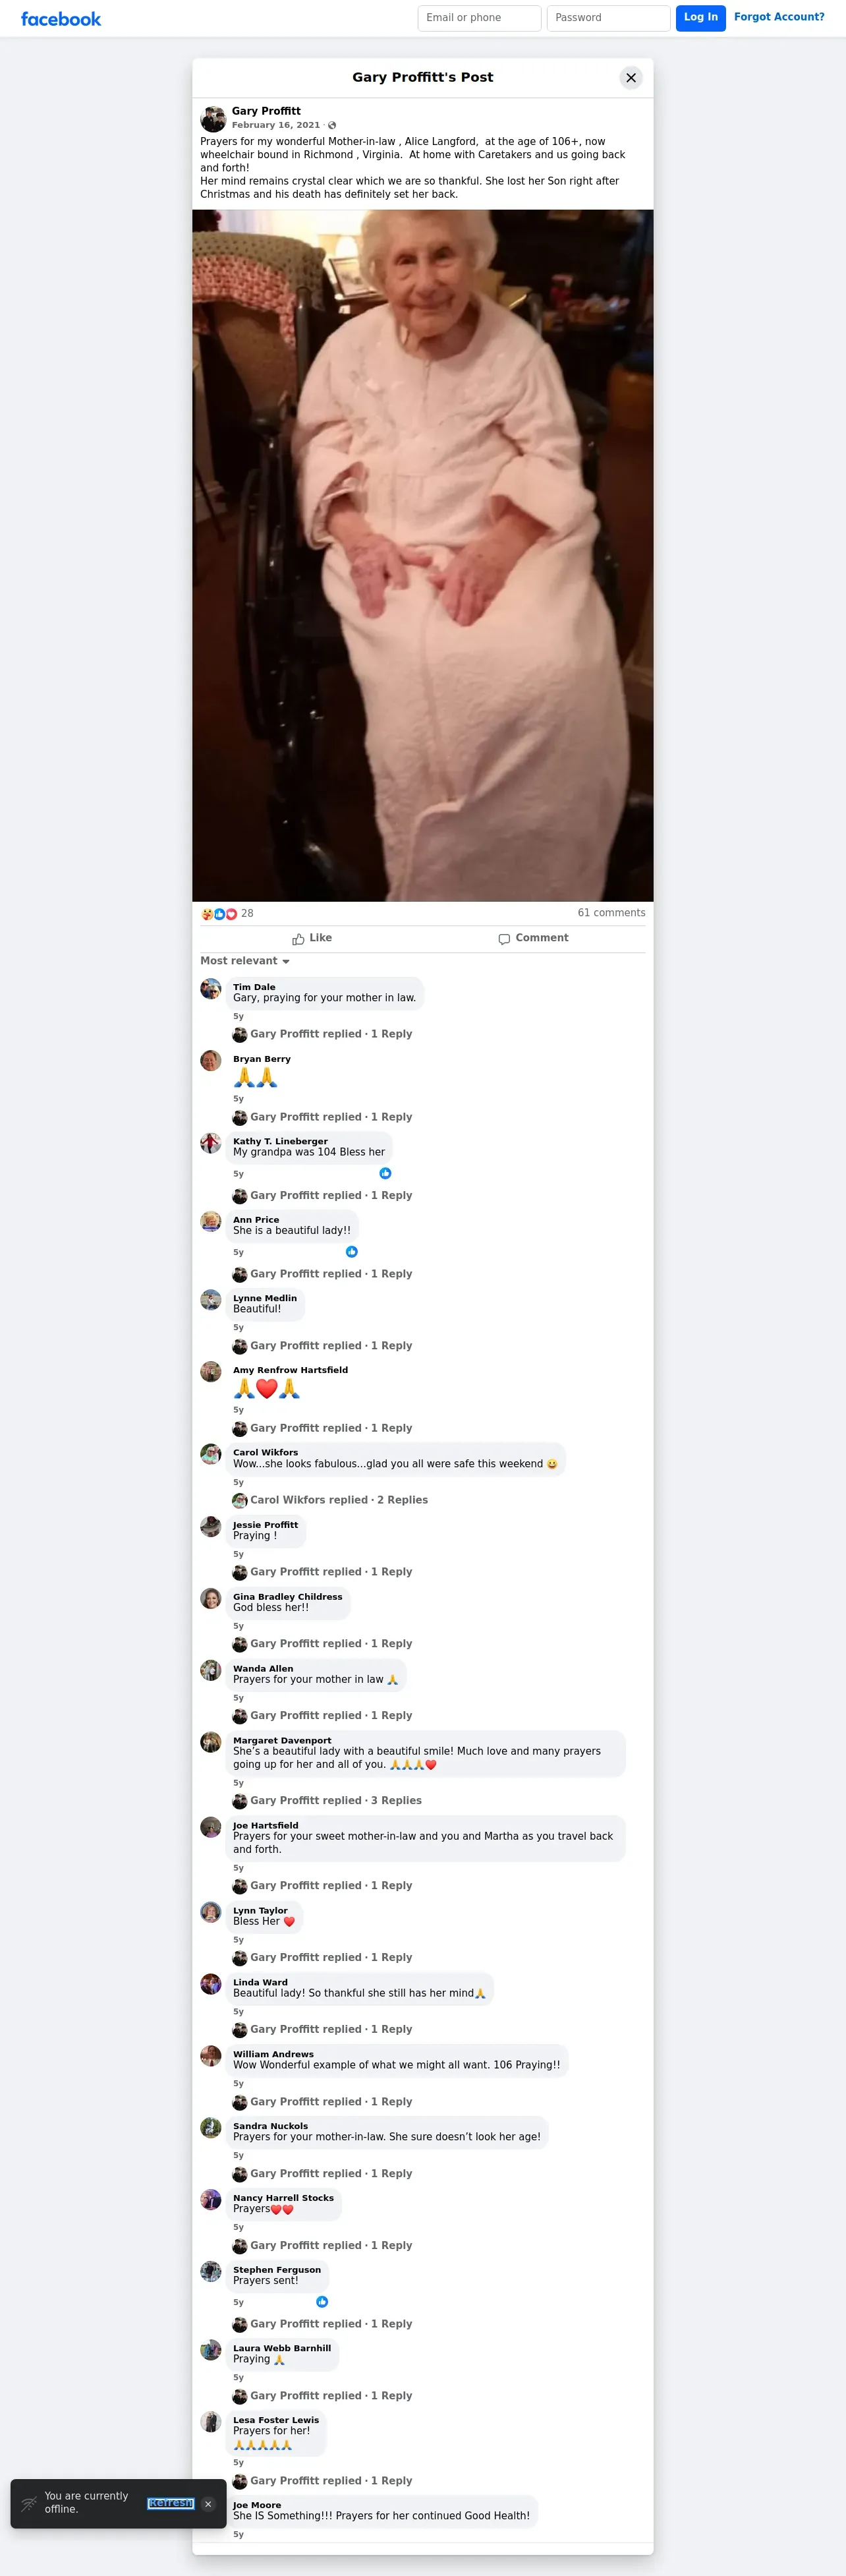Focus the Email or phone field

[x=479, y=18]
